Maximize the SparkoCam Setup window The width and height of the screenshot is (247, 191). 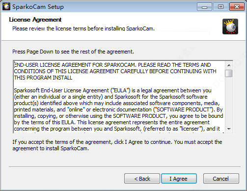[x=220, y=7]
